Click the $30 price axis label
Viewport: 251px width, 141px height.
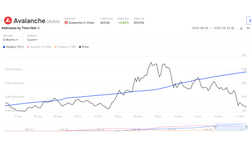(x=244, y=97)
